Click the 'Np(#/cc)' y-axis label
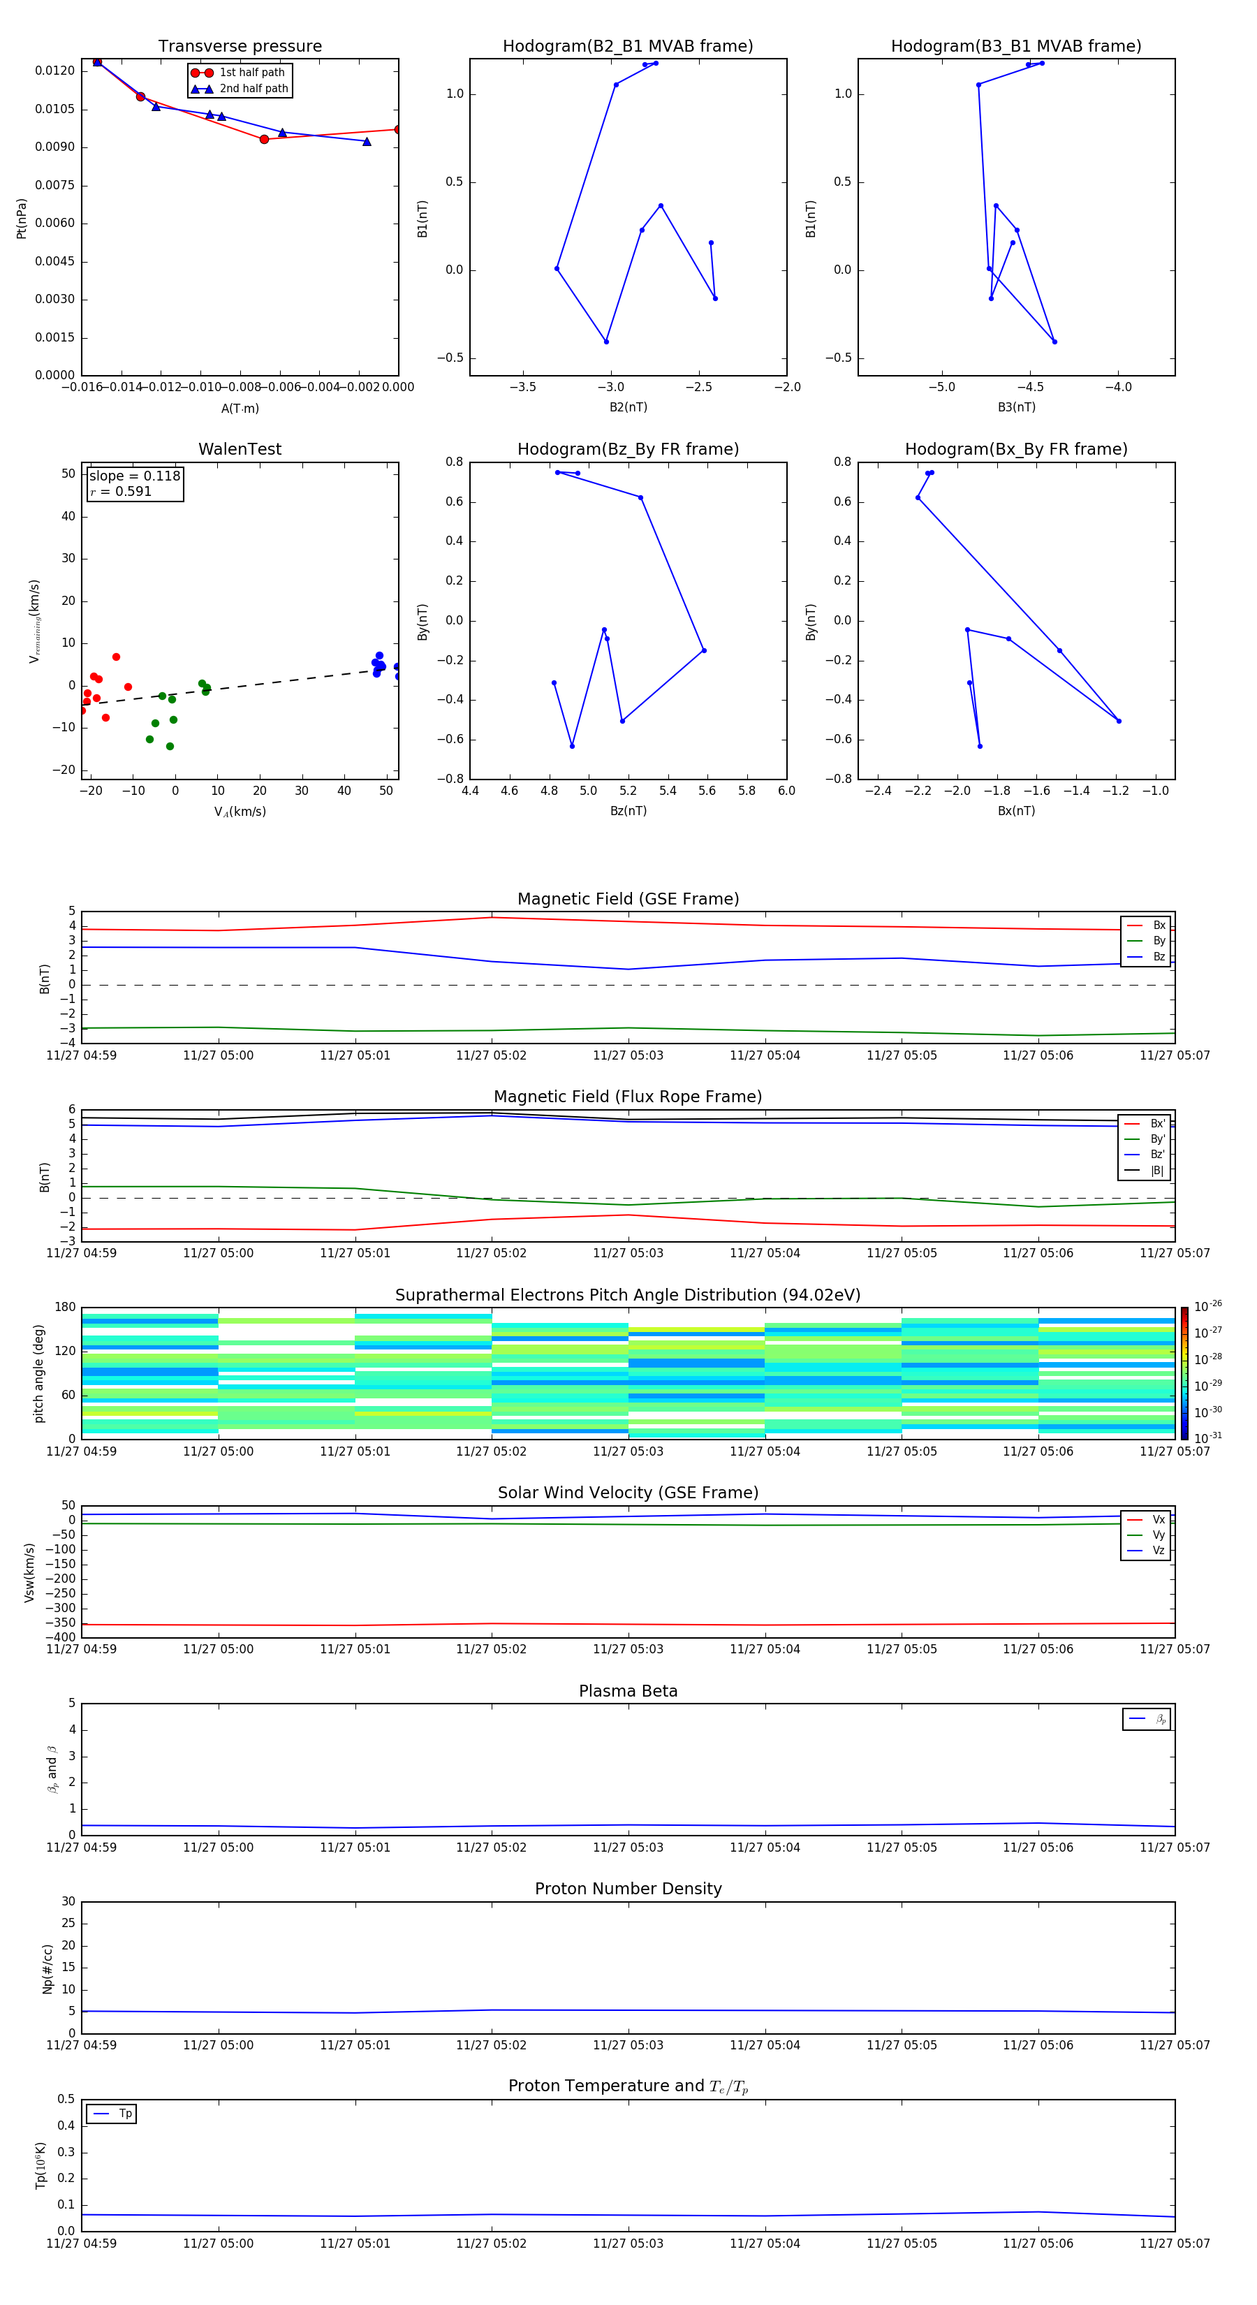The image size is (1257, 2305). pyautogui.click(x=48, y=1968)
